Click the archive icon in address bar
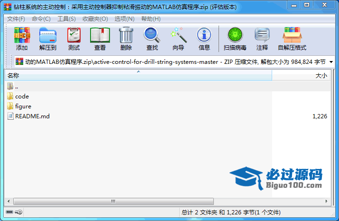339x221 pixels. [19, 62]
